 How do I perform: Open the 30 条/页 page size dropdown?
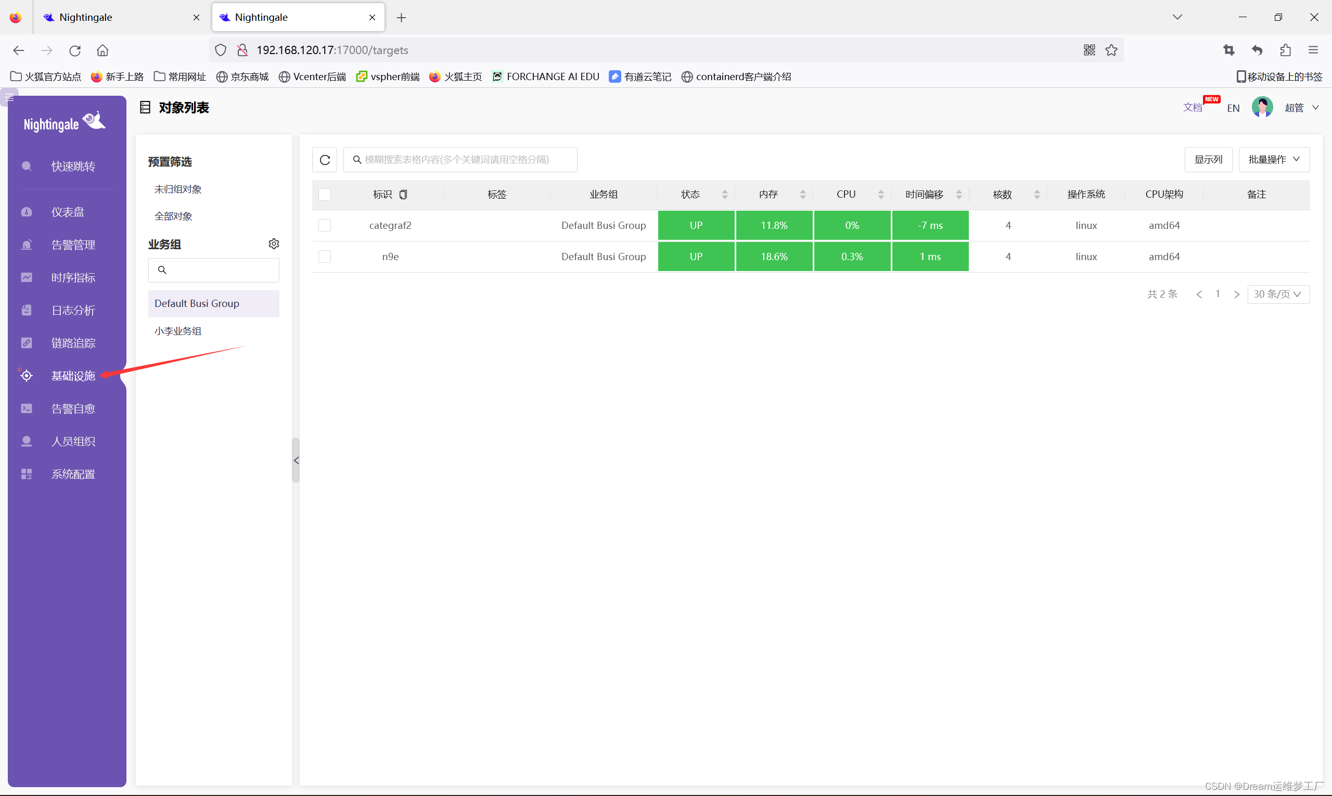click(x=1278, y=294)
